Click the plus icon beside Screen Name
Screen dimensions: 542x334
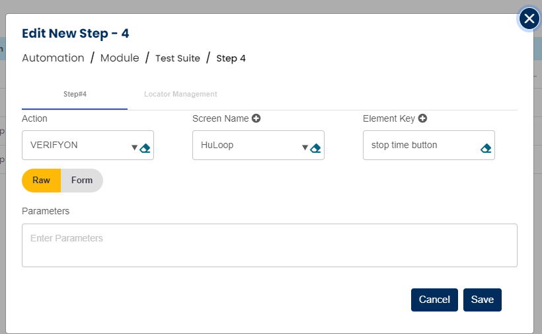pos(256,118)
